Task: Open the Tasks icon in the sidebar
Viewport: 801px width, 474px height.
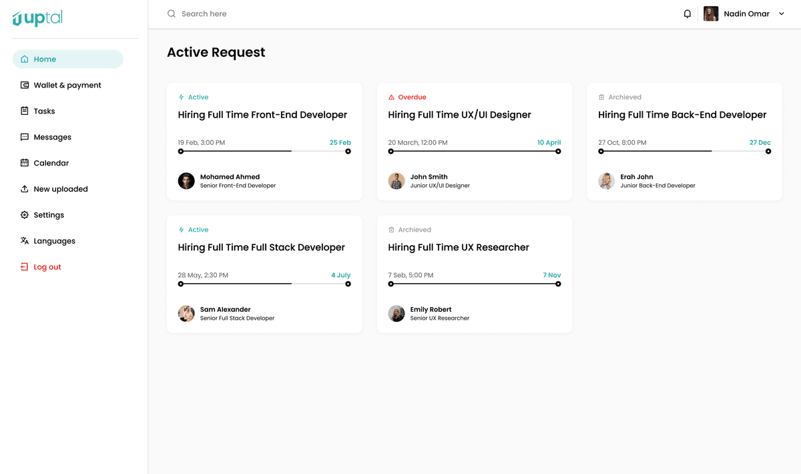Action: pyautogui.click(x=23, y=111)
